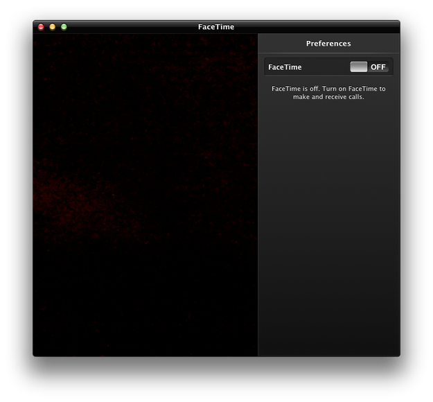The width and height of the screenshot is (433, 402).
Task: Click the dark camera preview area
Action: coord(145,195)
